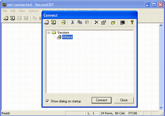The image size is (165, 116).
Task: Click the Athena session icon
Action: click(59, 37)
